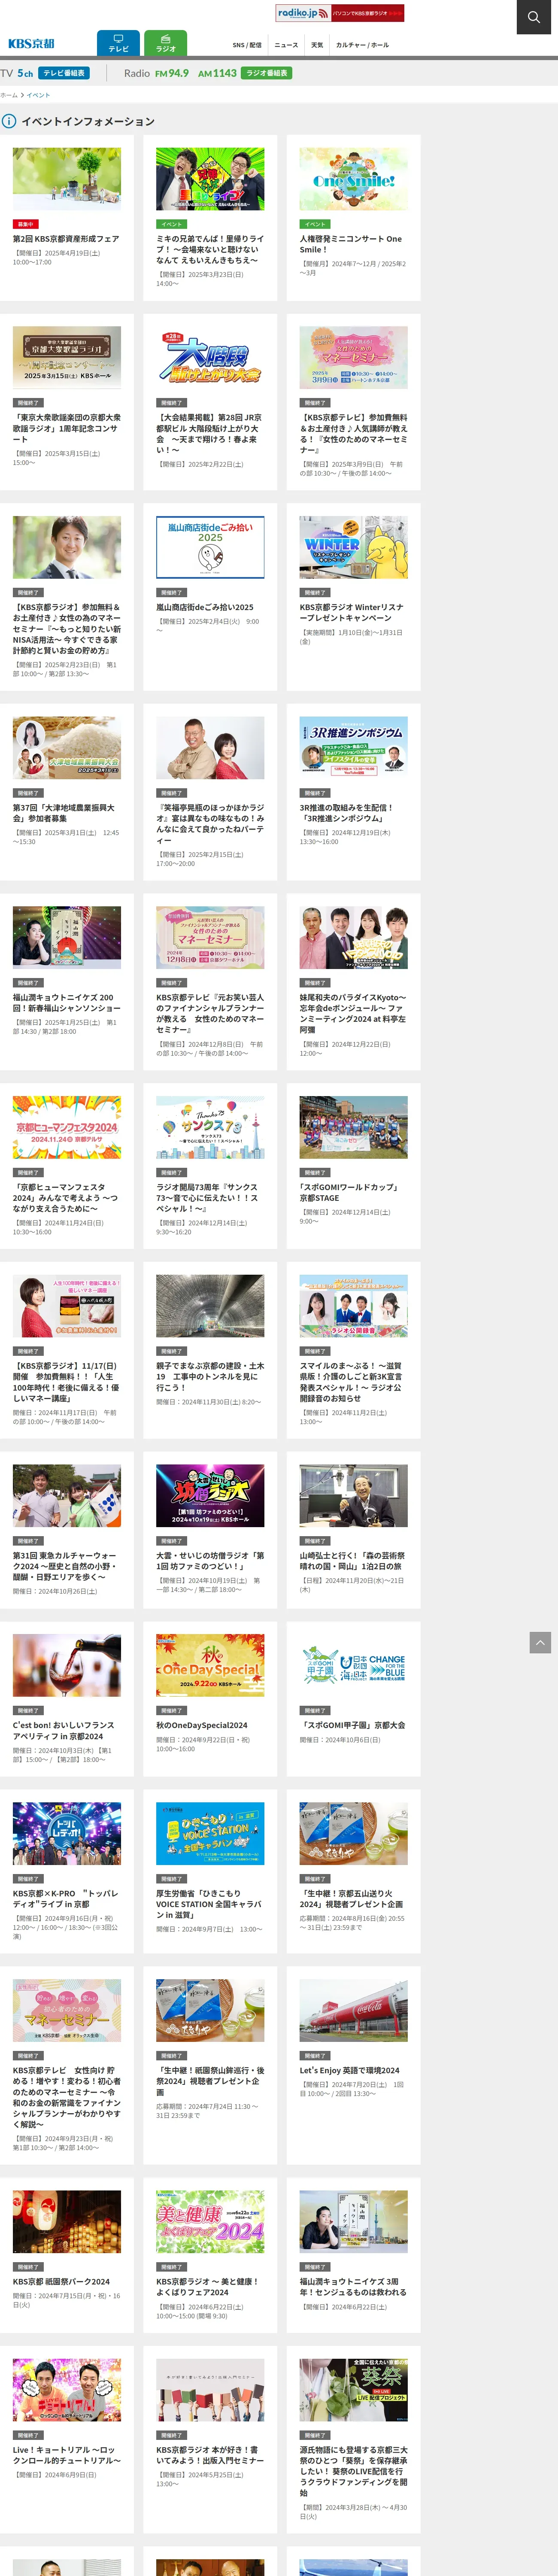Click イベント breadcrumb link
558x2576 pixels.
pos(38,95)
